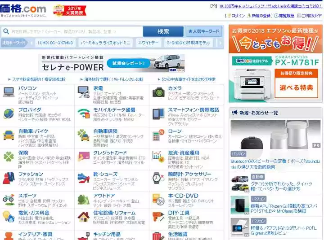The image size is (324, 240).
Task: Select the LUMIX DC-GX7MK3 keyword
Action: click(x=55, y=43)
